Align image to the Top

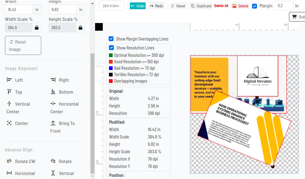[14, 92]
